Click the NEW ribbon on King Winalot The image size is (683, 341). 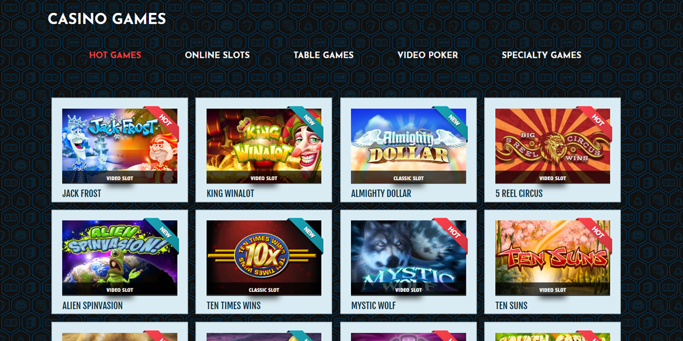pyautogui.click(x=308, y=120)
